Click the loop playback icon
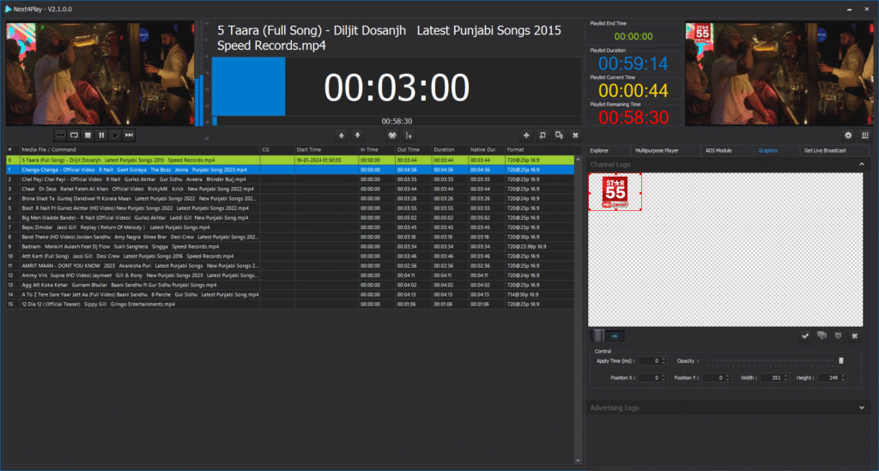Viewport: 879px width, 471px height. [74, 135]
